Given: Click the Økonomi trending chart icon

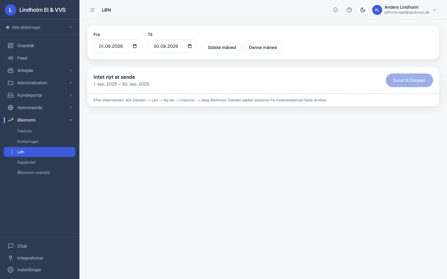Looking at the screenshot, I should (x=11, y=120).
